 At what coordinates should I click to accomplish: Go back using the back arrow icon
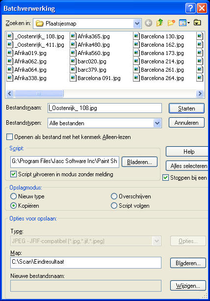tap(148, 23)
